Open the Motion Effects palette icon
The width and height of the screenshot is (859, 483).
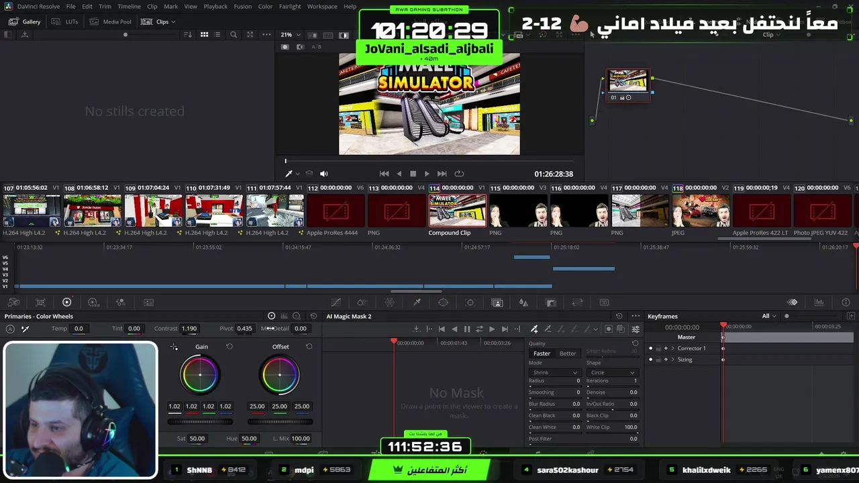(x=148, y=303)
